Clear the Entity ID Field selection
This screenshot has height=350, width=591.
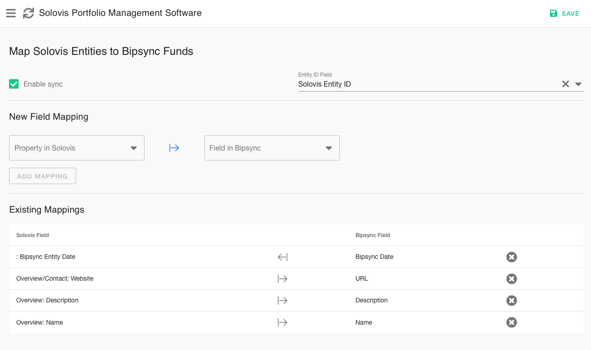(x=566, y=84)
